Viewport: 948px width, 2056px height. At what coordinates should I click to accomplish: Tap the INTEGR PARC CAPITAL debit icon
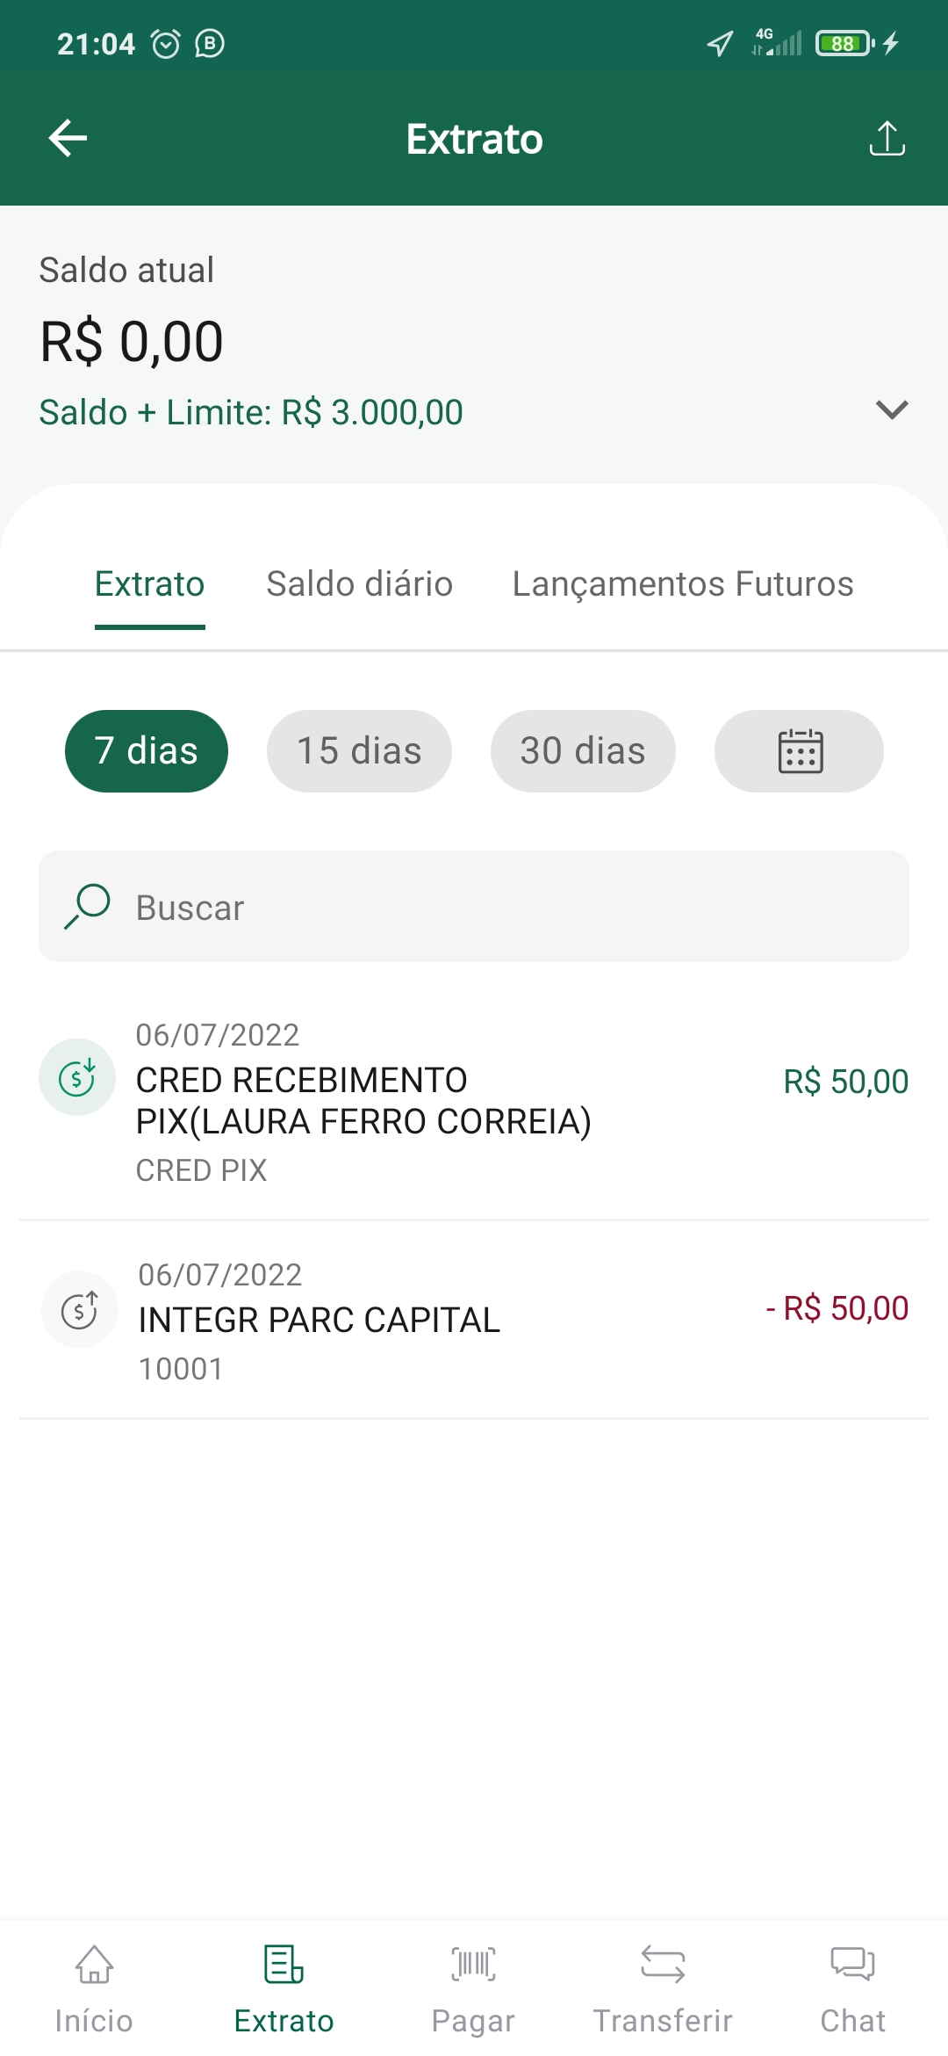click(x=79, y=1309)
